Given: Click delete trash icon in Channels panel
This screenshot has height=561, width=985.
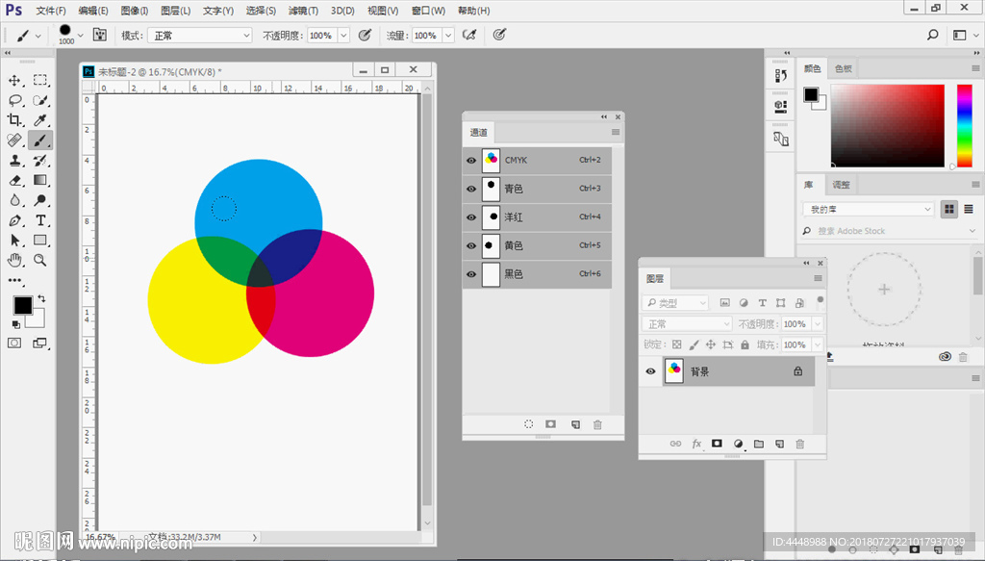Looking at the screenshot, I should (x=597, y=424).
